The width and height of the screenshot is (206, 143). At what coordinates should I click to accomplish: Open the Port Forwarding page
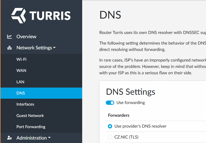pos(41,127)
